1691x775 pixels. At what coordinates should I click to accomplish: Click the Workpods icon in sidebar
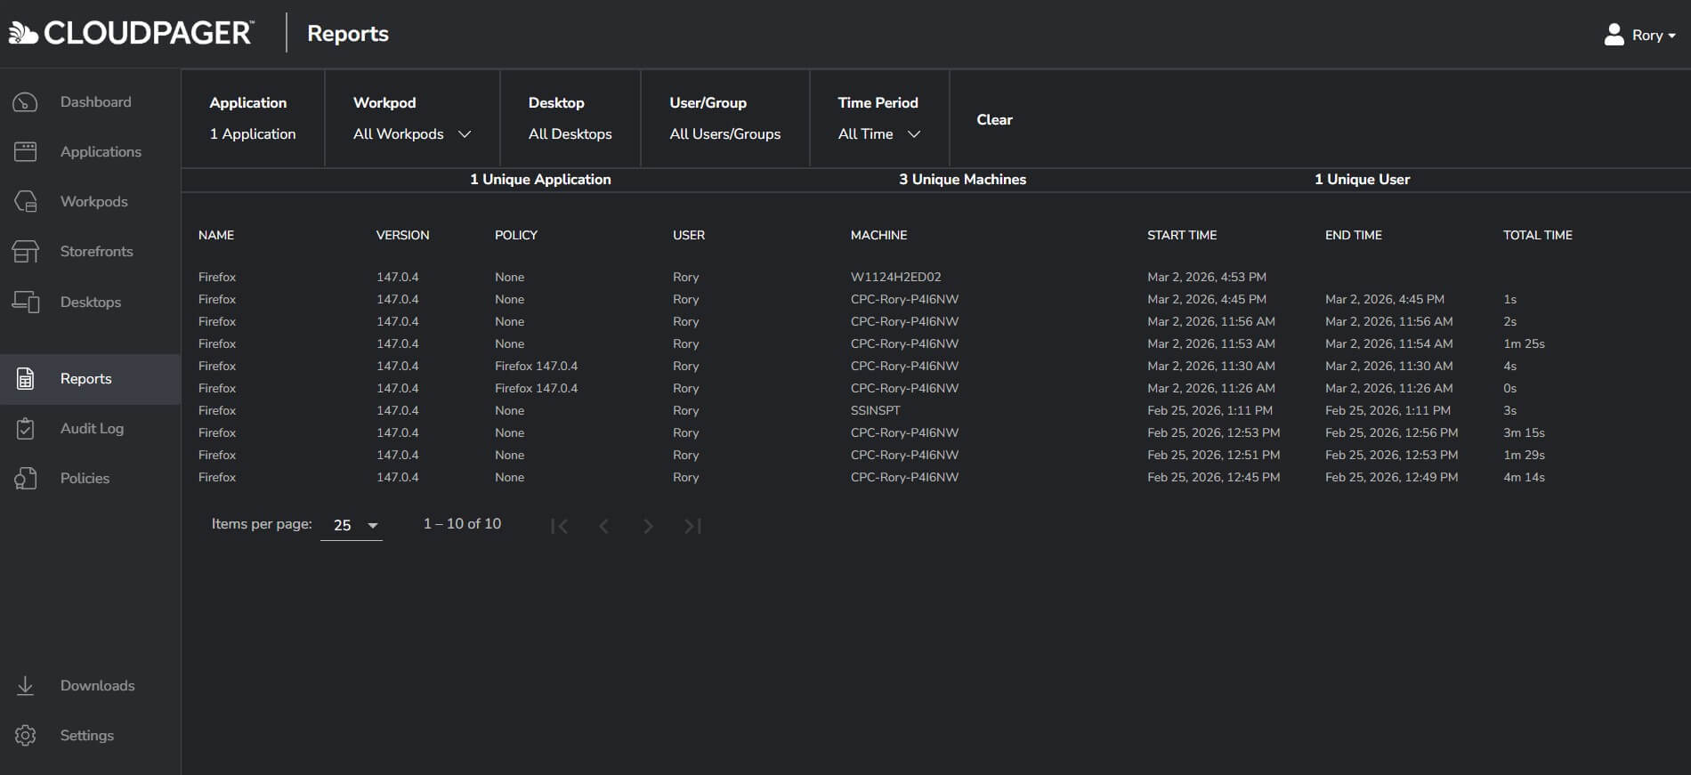pos(25,202)
